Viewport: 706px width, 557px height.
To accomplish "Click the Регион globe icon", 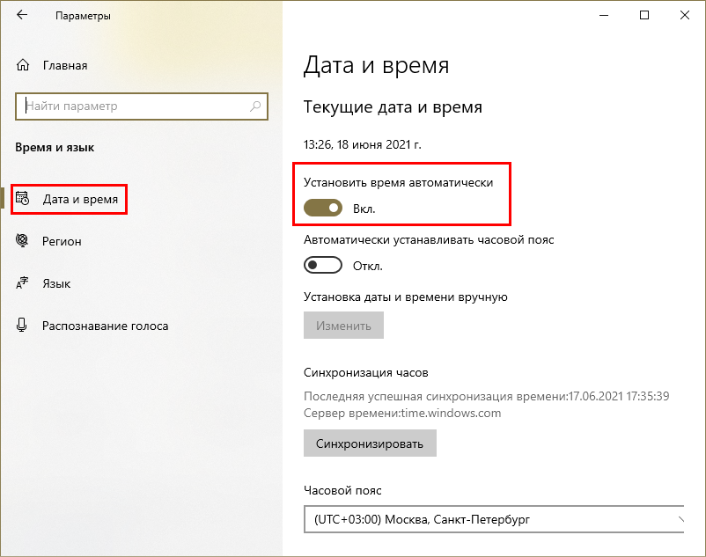I will 24,241.
